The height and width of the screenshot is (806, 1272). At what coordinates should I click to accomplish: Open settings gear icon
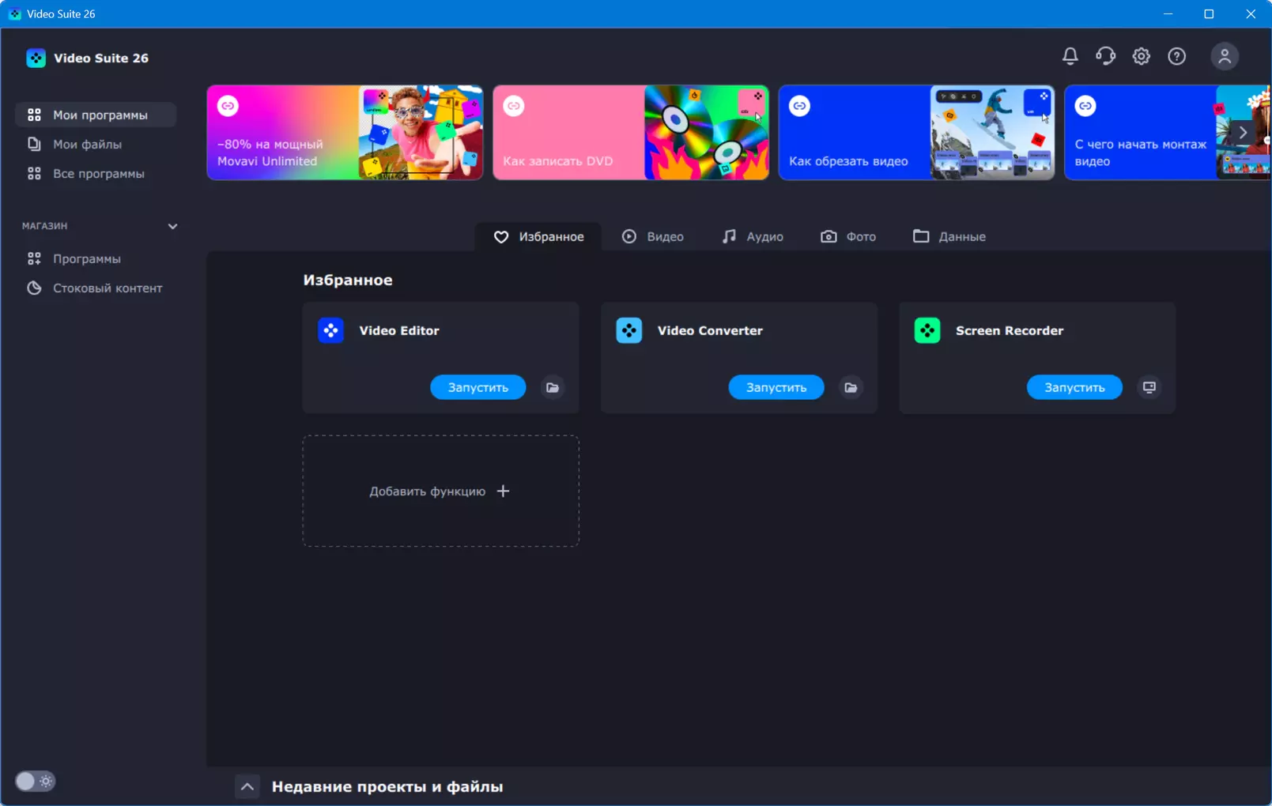[x=1141, y=56]
